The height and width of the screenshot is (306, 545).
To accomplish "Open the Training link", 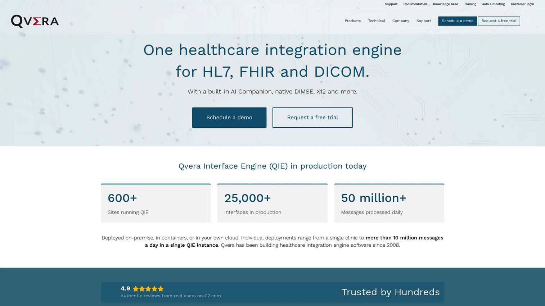I will click(x=470, y=4).
